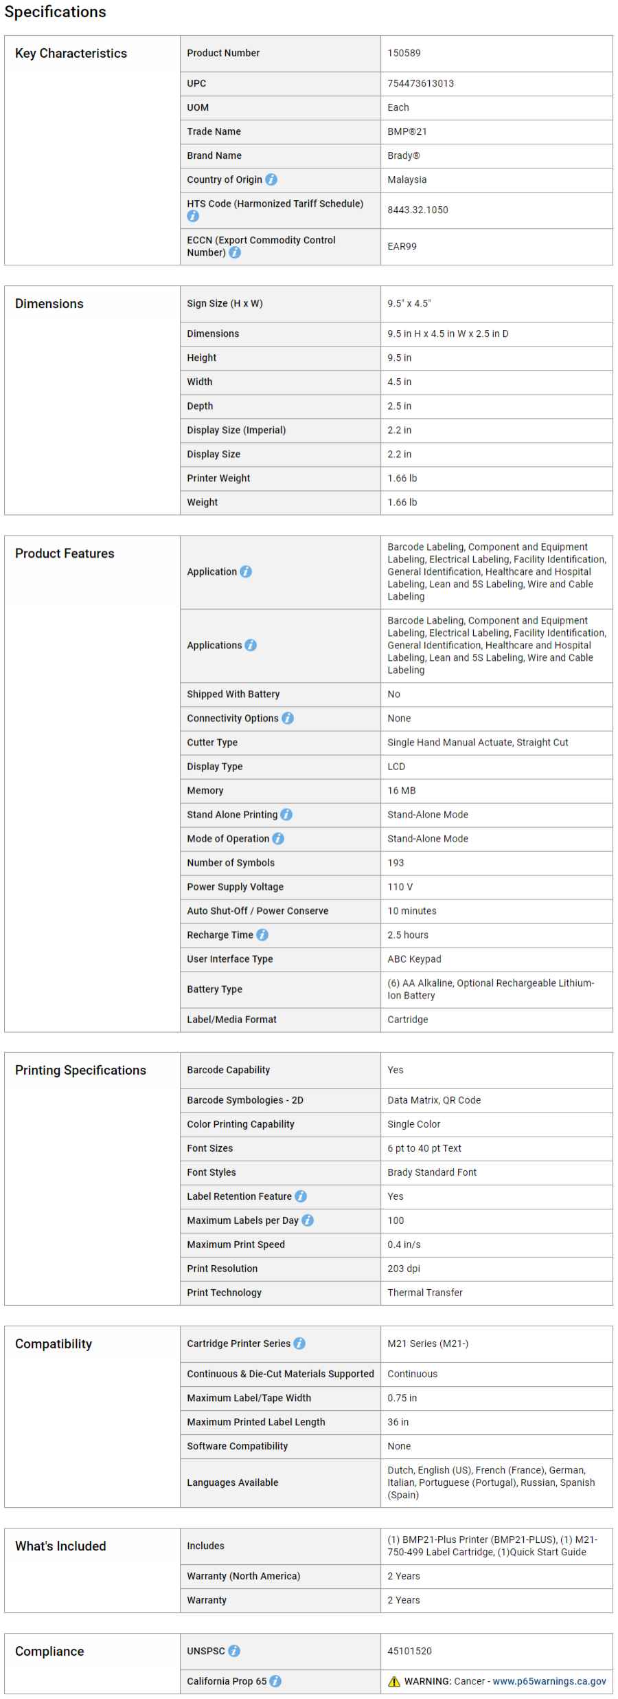The width and height of the screenshot is (618, 1699).
Task: Click Stand Alone Printing info icon
Action: (x=286, y=814)
